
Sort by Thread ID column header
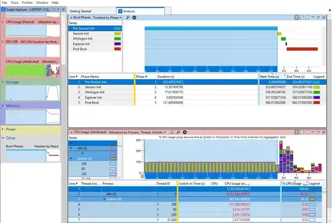click(163, 184)
